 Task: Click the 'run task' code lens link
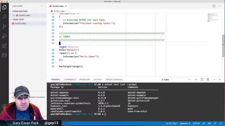coord(63,47)
